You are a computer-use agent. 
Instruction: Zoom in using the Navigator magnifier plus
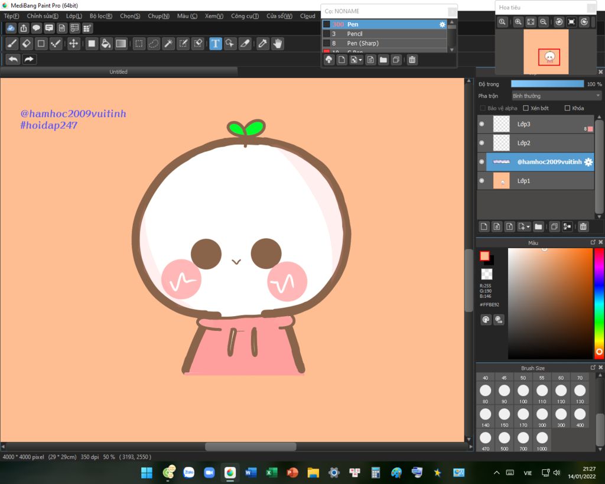(x=518, y=22)
